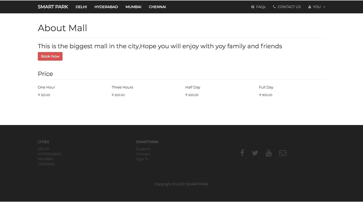Viewport: 363px width, 207px height.
Task: Expand the YOU account dropdown
Action: point(316,7)
